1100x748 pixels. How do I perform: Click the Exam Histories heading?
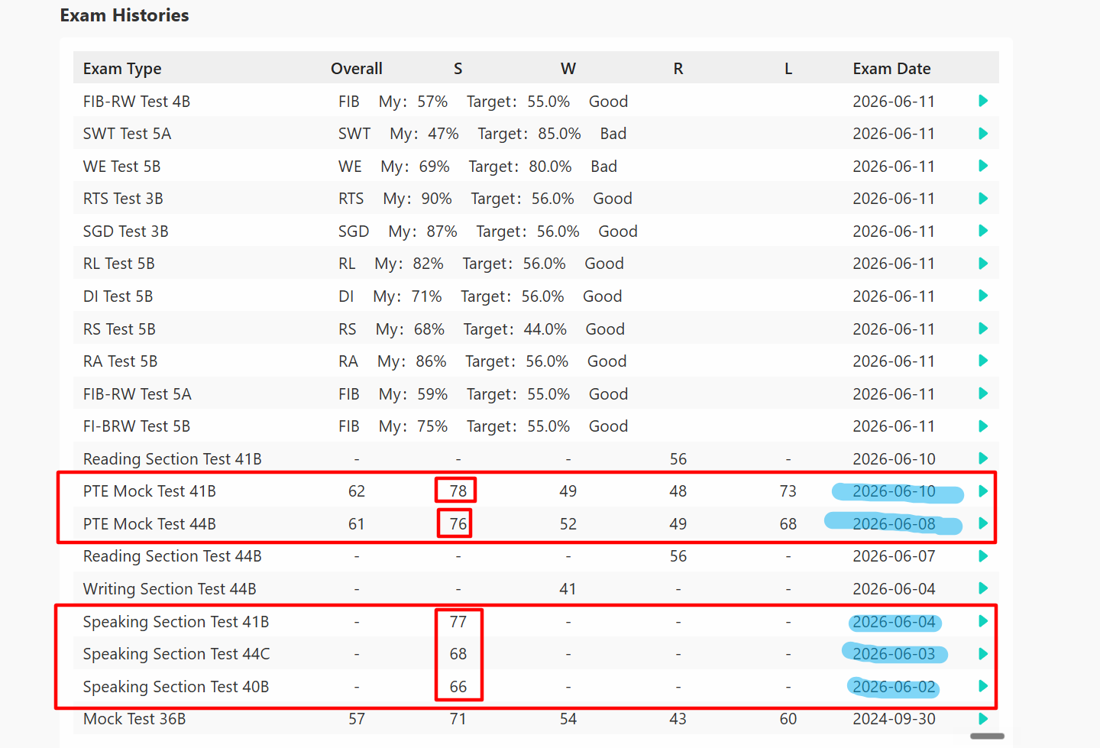coord(125,15)
